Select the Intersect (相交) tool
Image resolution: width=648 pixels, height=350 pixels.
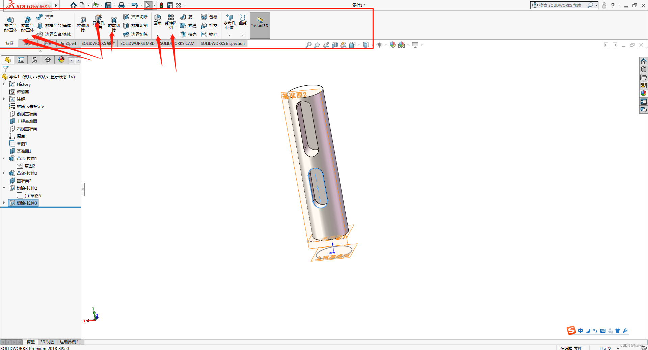[x=209, y=25]
